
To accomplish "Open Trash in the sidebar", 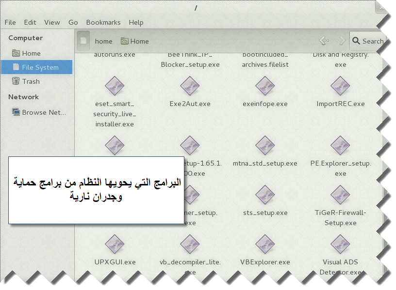I will [31, 81].
